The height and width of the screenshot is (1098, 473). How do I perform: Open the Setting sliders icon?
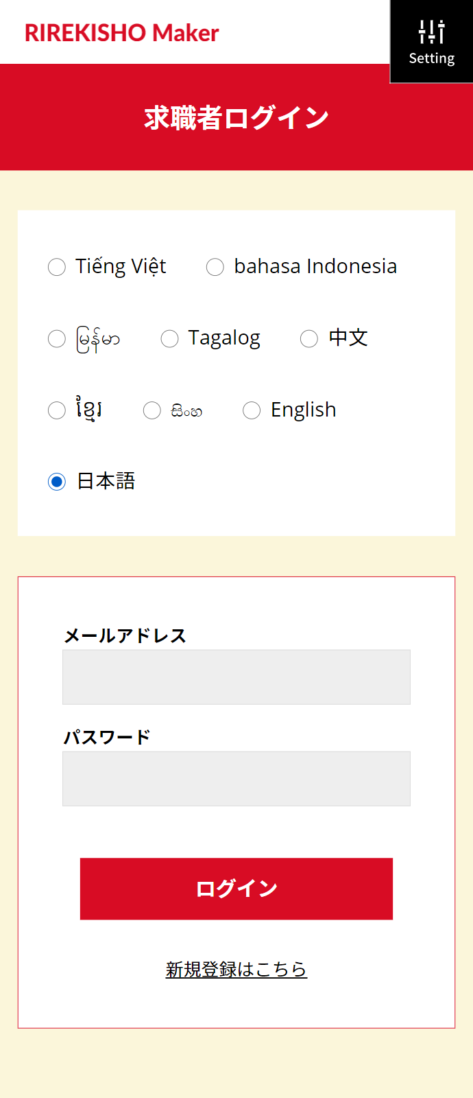pyautogui.click(x=432, y=32)
